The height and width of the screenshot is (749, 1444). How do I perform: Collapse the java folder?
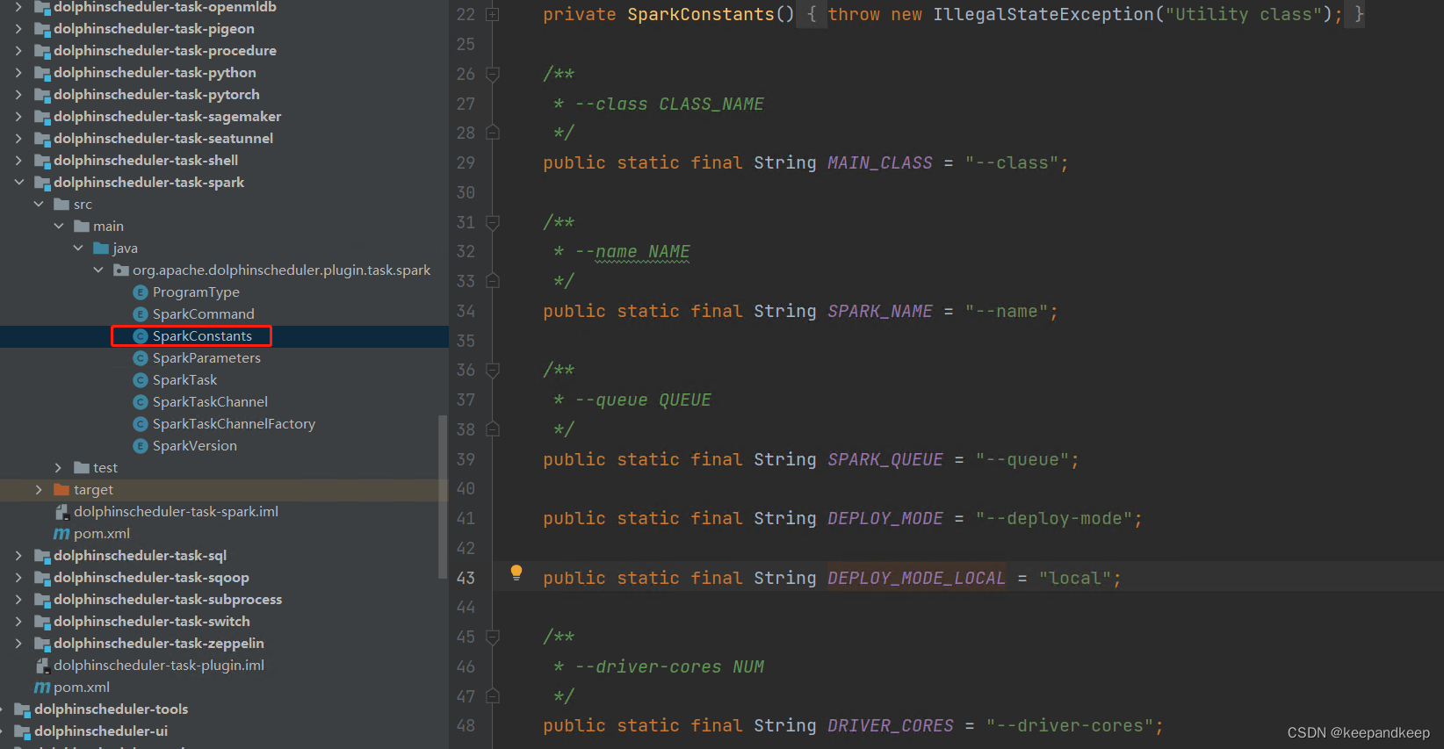[x=78, y=248]
